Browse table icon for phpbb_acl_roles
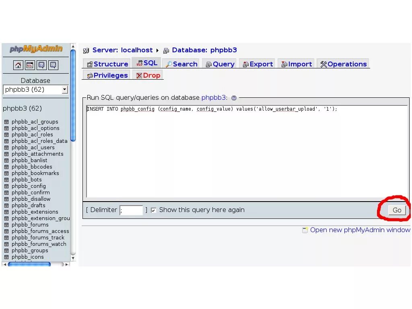This screenshot has height=309, width=412. point(6,135)
